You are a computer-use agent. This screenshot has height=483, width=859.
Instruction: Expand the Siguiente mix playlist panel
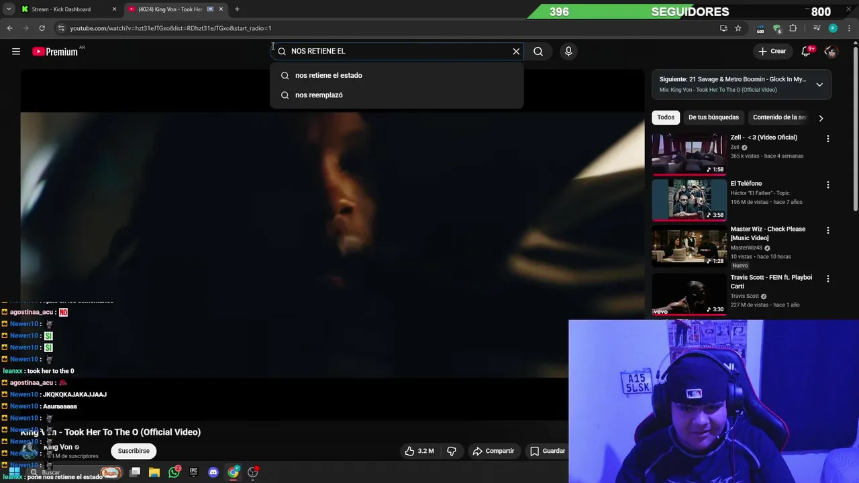tap(819, 85)
